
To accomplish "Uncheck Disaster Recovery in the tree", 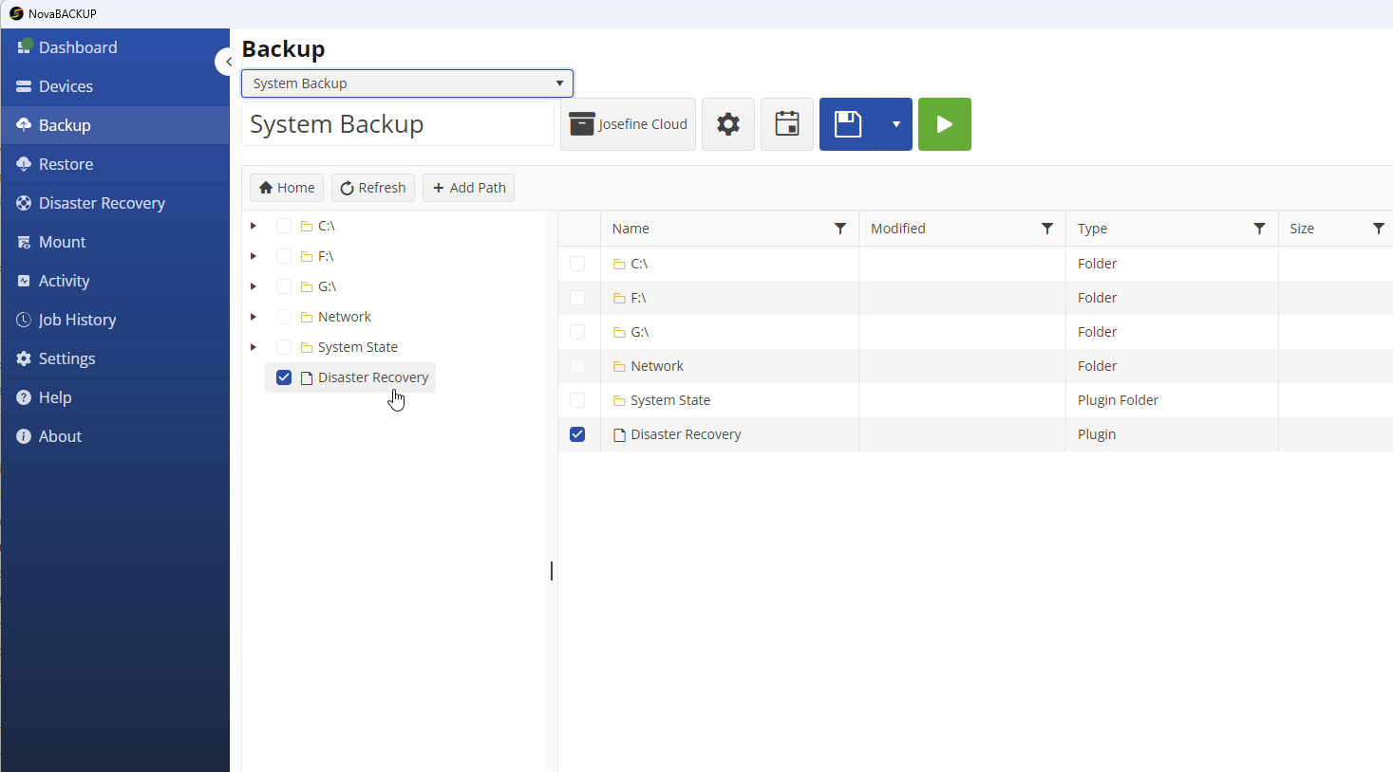I will (x=284, y=377).
